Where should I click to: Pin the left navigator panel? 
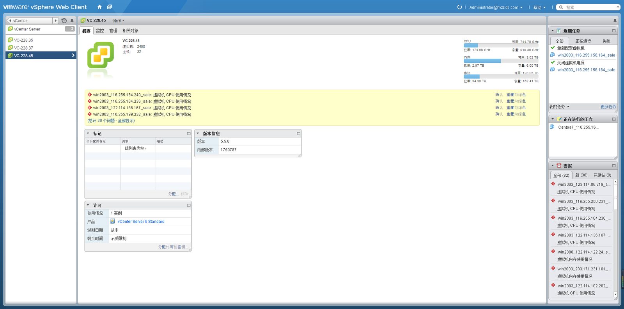(72, 21)
